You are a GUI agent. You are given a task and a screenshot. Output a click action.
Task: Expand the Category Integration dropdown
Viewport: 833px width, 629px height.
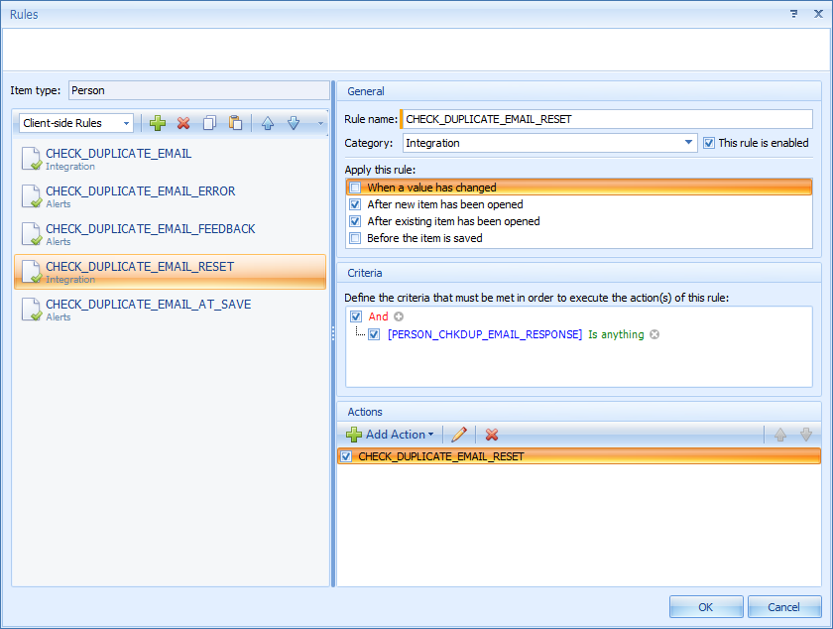tap(689, 143)
